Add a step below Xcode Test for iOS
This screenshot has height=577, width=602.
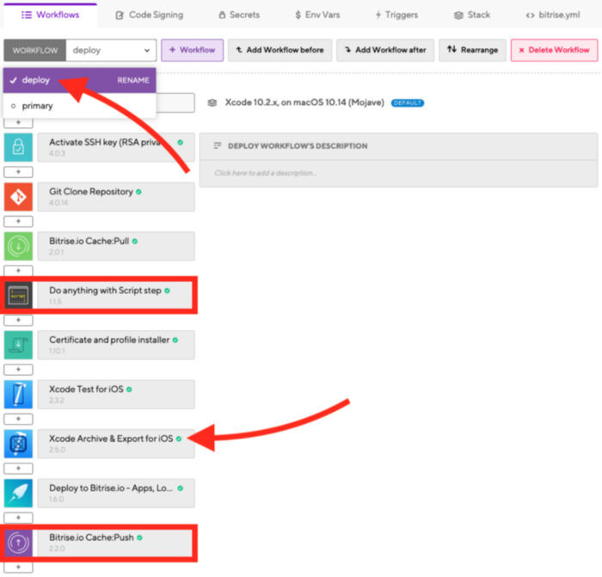pos(18,419)
